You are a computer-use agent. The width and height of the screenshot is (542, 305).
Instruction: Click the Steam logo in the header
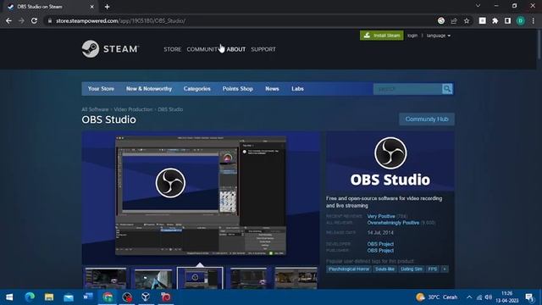pos(110,49)
